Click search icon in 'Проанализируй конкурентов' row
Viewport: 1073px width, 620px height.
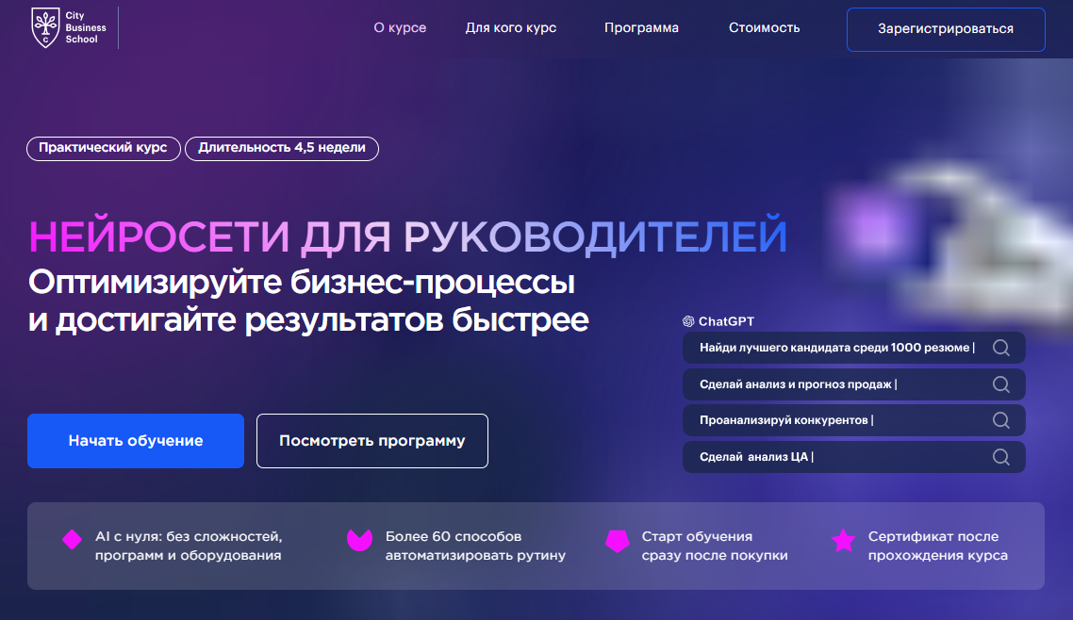[1001, 420]
